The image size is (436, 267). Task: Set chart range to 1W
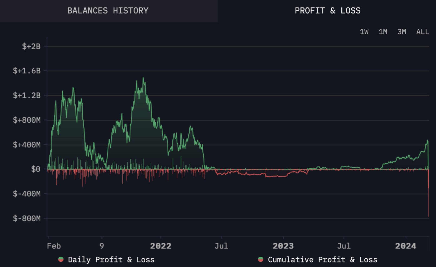pyautogui.click(x=364, y=32)
